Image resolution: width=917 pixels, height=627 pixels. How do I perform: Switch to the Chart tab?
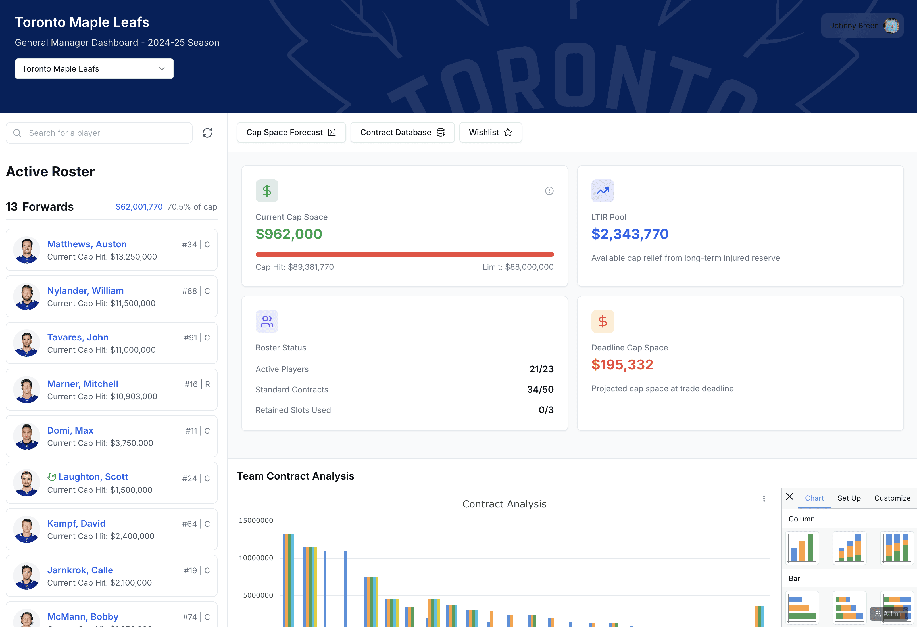pyautogui.click(x=814, y=498)
